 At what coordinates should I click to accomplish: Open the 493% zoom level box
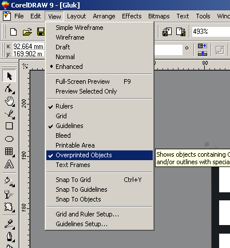(211, 32)
